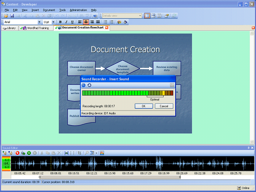Toggle center text alignment

coord(86,22)
